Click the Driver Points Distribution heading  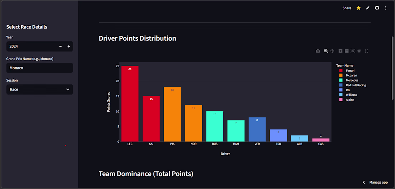tap(137, 38)
